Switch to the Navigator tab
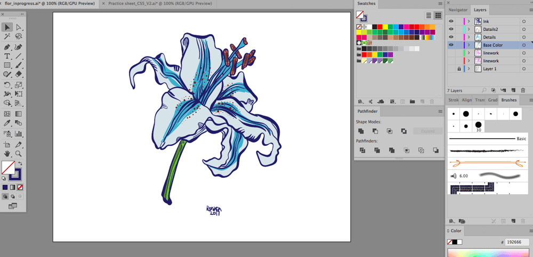533x257 pixels. coord(458,10)
